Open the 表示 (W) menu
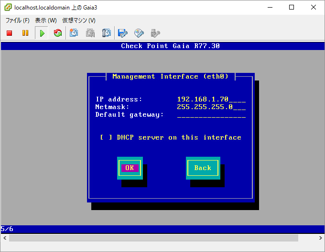Image resolution: width=325 pixels, height=252 pixels. point(46,20)
